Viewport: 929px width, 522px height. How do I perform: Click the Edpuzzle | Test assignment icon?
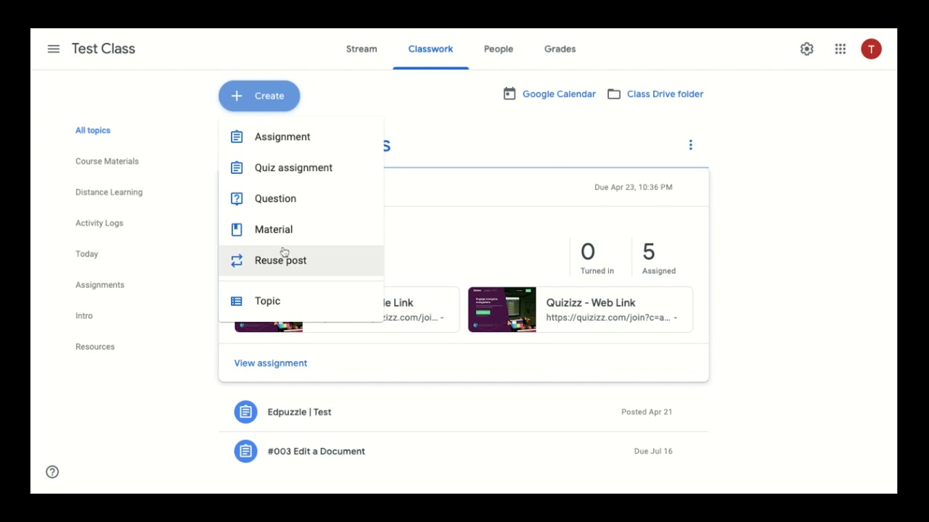[245, 412]
